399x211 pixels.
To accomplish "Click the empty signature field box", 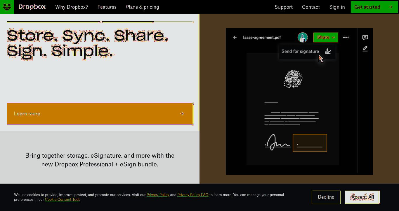I will 310,143.
